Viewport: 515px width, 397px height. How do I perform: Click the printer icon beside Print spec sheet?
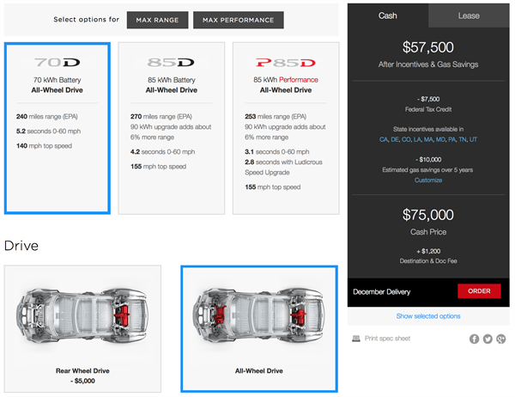pos(356,339)
